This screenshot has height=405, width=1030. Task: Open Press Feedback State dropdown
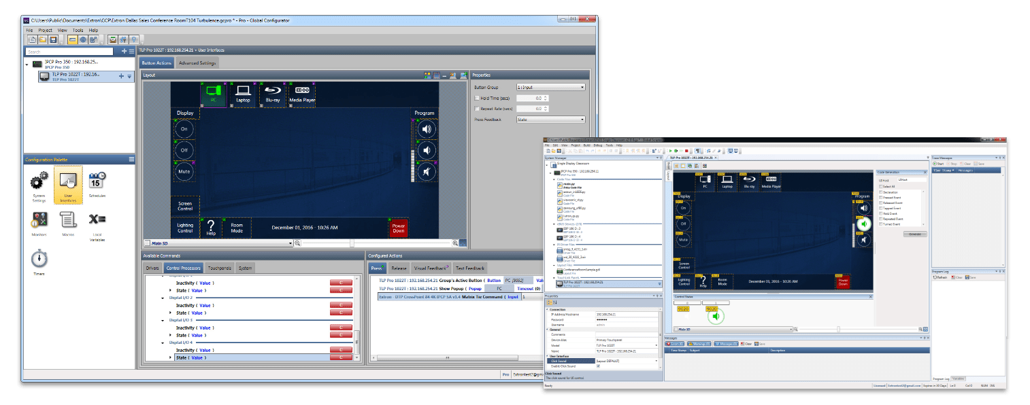[x=550, y=120]
